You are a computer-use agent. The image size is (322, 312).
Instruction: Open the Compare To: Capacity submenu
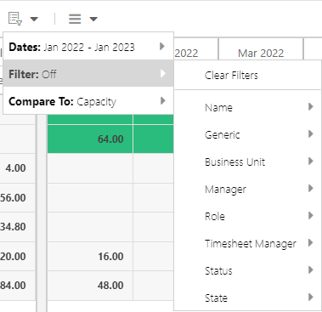[x=88, y=101]
